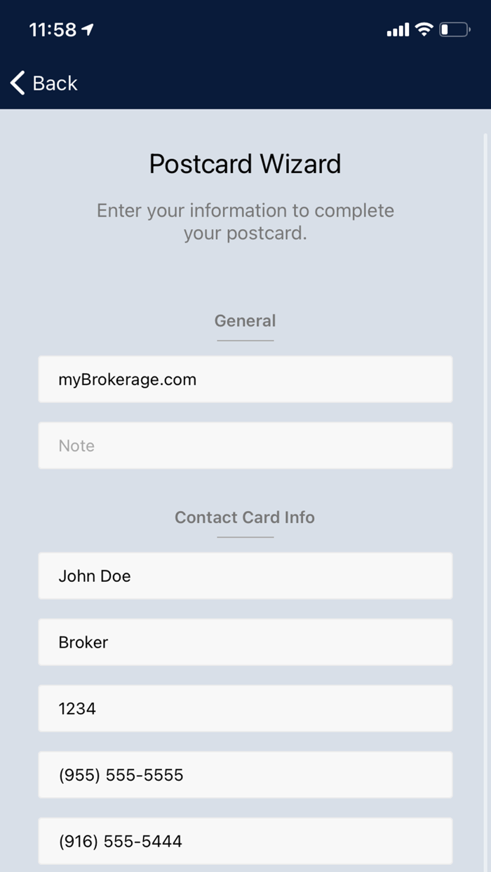Tap the General section heading

(245, 320)
